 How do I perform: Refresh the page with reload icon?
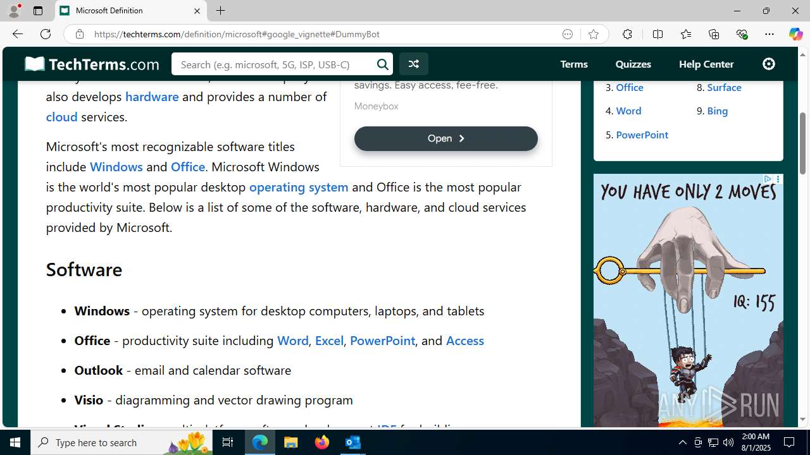[x=46, y=34]
